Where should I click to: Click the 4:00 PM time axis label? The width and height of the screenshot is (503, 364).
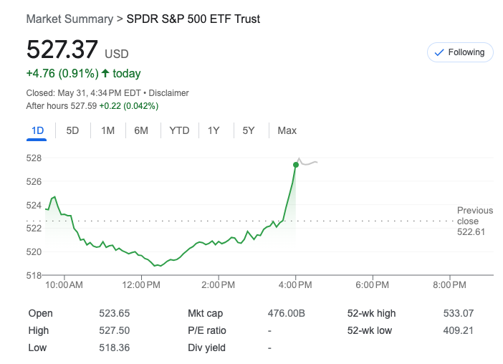295,285
